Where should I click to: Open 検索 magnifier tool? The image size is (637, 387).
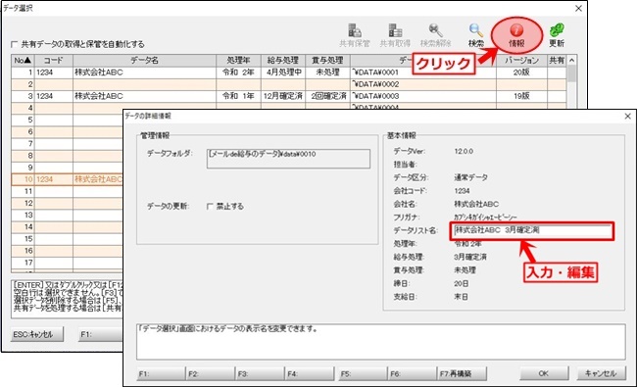(475, 35)
